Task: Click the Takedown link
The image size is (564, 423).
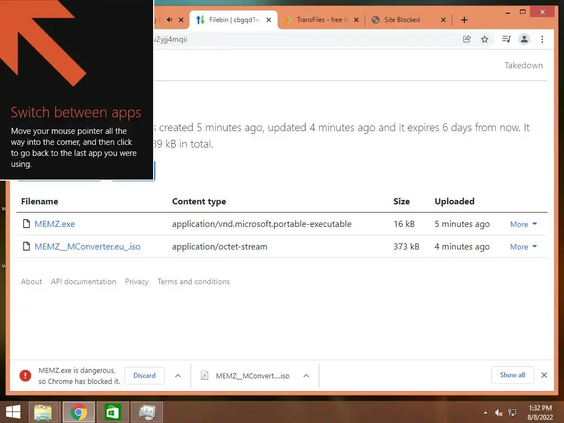Action: [523, 66]
